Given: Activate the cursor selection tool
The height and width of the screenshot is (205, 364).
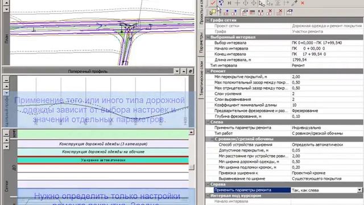Looking at the screenshot, I should tap(262, 3).
